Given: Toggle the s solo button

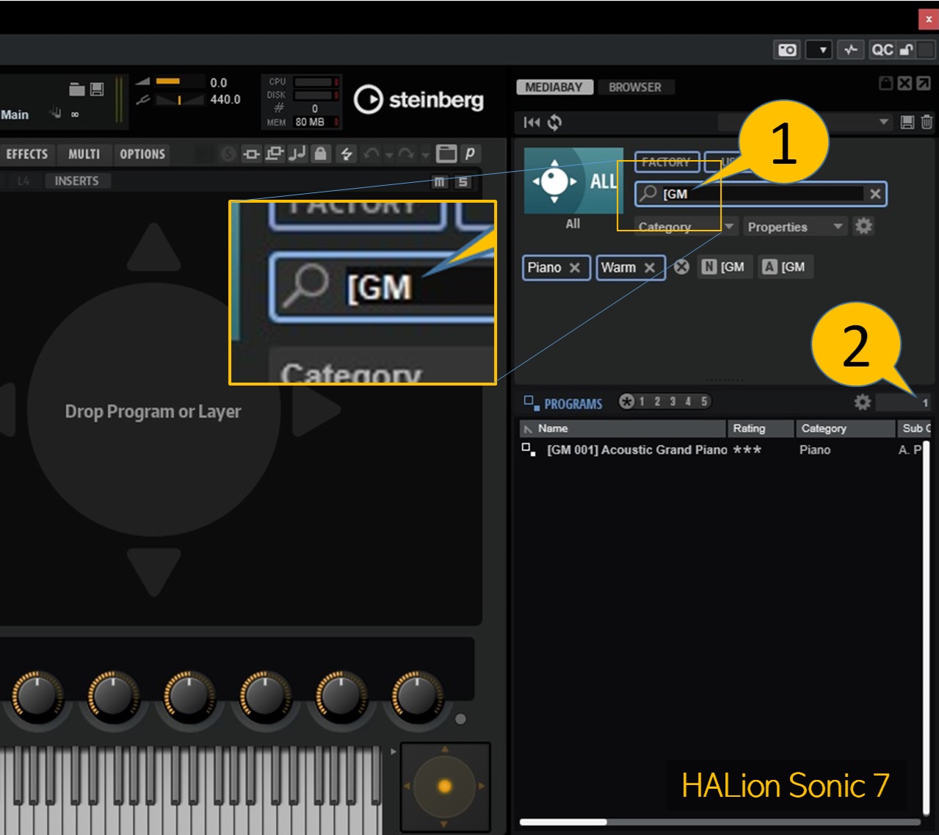Looking at the screenshot, I should tap(463, 181).
